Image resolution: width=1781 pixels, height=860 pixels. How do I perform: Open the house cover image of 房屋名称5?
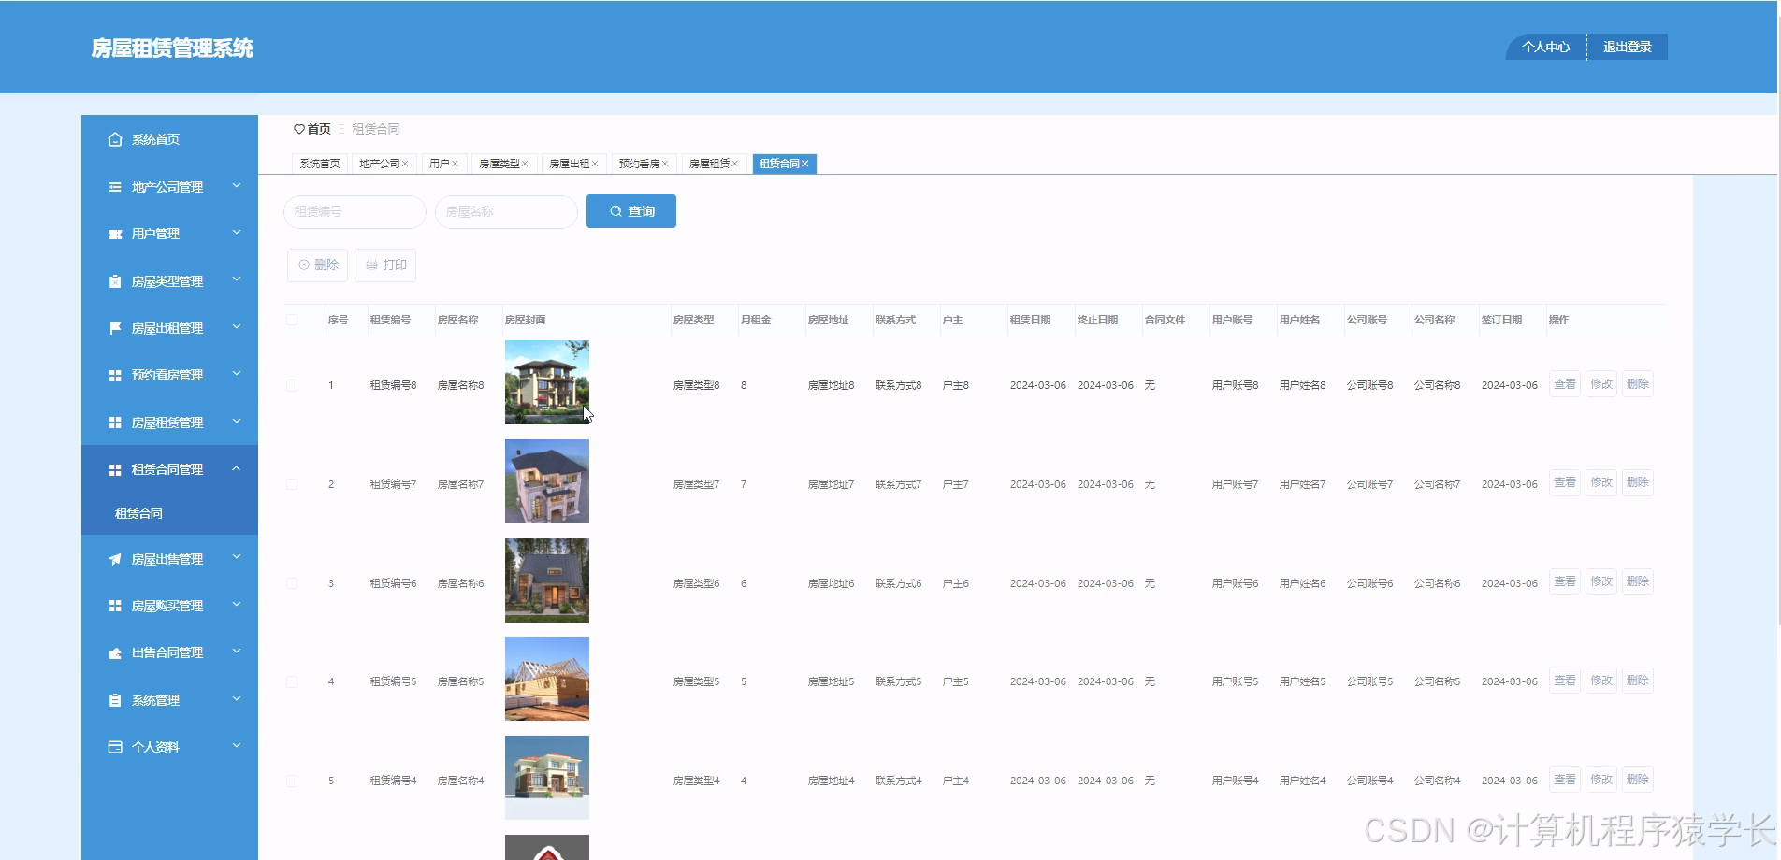click(x=547, y=679)
